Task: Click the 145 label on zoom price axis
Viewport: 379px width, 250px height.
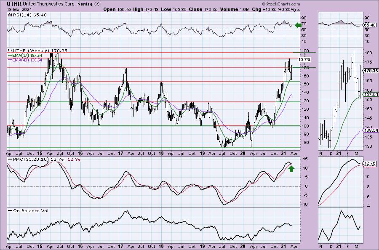Action: (368, 118)
